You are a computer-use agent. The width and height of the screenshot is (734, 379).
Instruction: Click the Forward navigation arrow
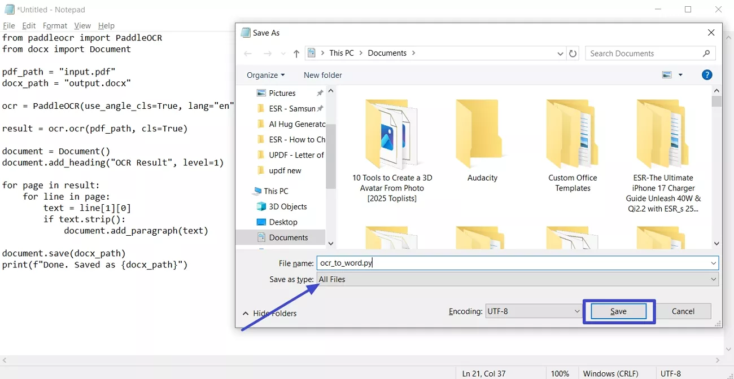tap(268, 53)
